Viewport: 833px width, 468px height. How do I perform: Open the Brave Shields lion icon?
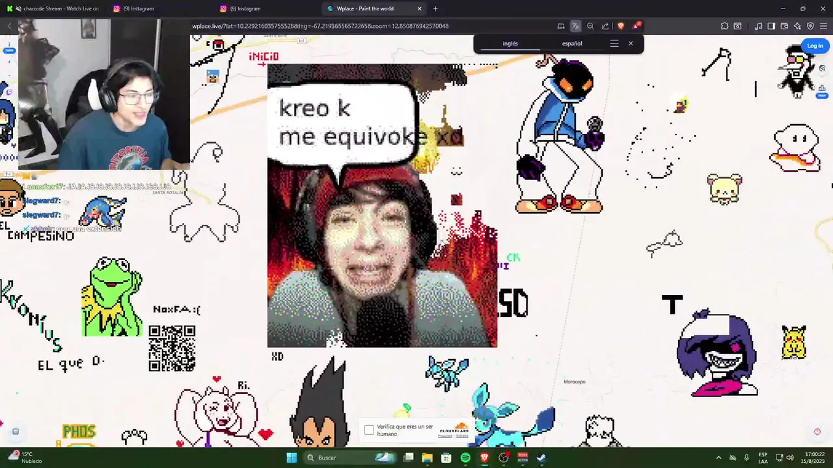pos(620,26)
